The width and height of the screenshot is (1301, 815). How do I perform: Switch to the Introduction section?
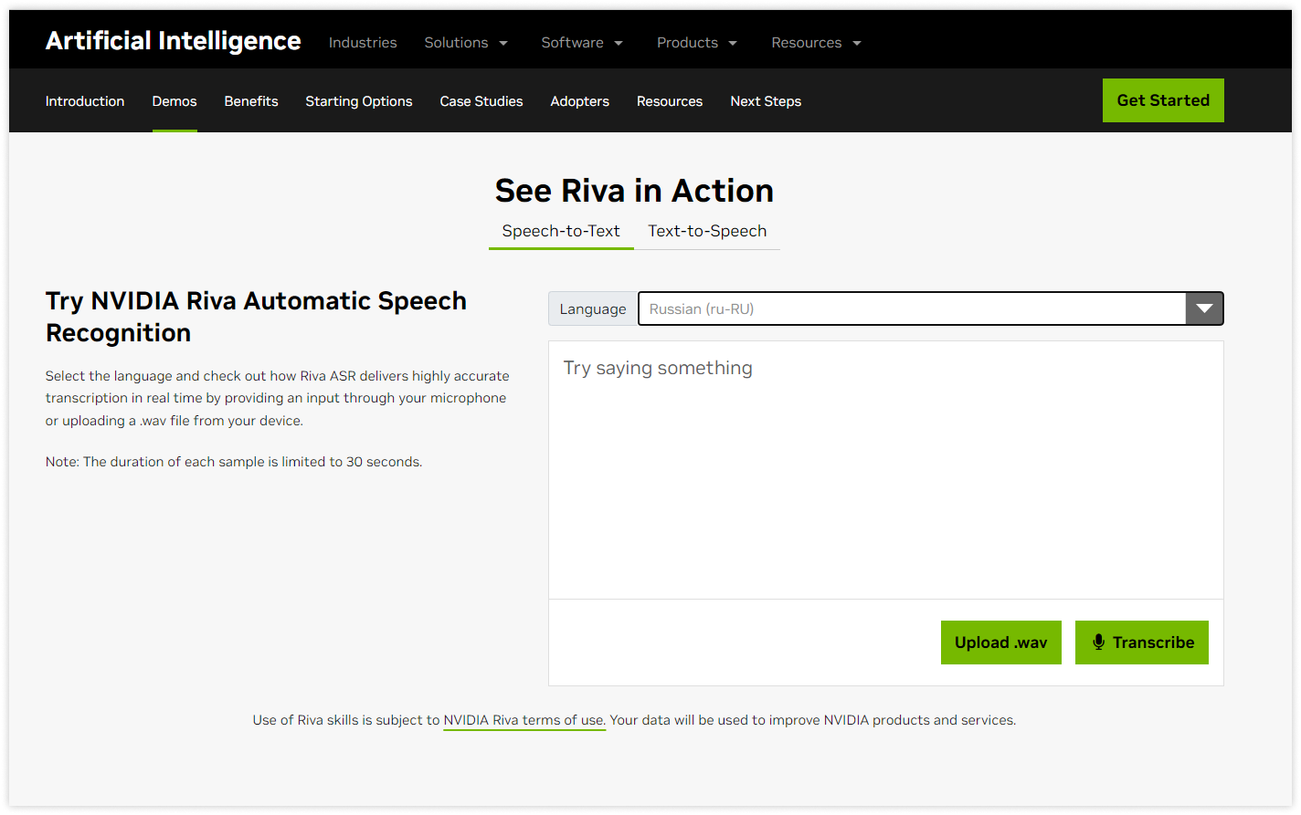[85, 101]
